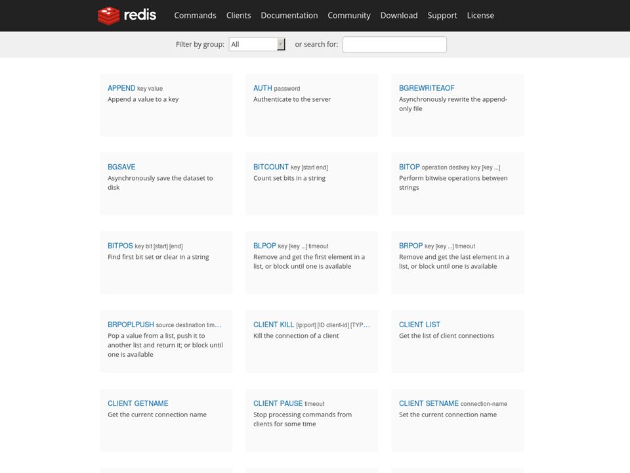
Task: Click the 'or search for:' label
Action: (x=316, y=44)
